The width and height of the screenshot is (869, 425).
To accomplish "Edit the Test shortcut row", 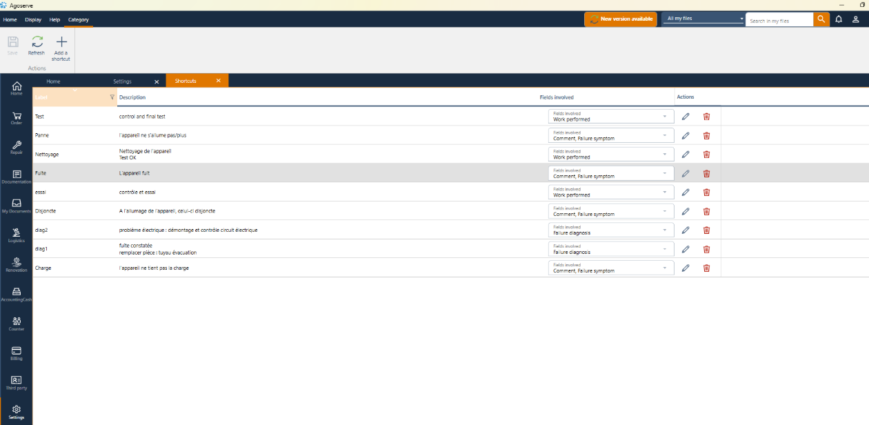I will (686, 116).
